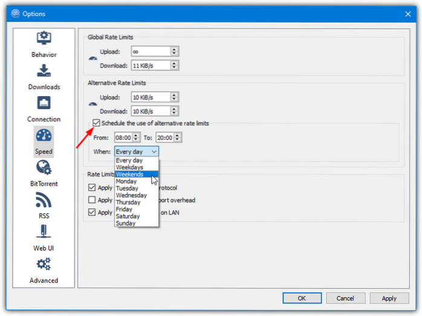Enable the transport overhead limit checkbox
This screenshot has width=422, height=316.
coord(92,200)
